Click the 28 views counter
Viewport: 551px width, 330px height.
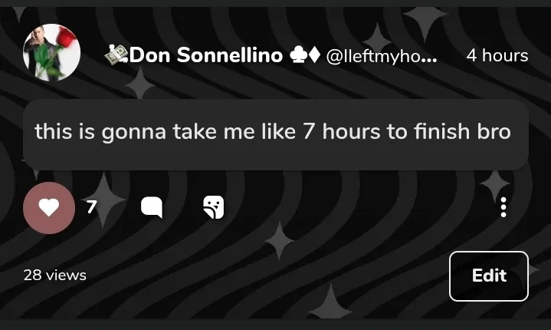point(55,275)
